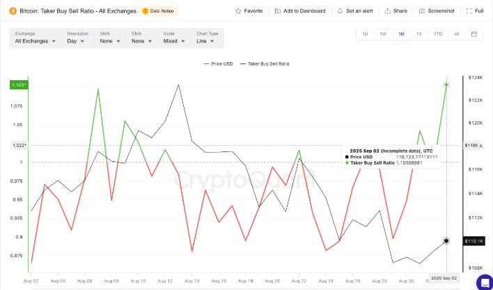Screen dimensions: 493x290
Task: Click the Aug 22 x-axis label
Action: (x=299, y=281)
